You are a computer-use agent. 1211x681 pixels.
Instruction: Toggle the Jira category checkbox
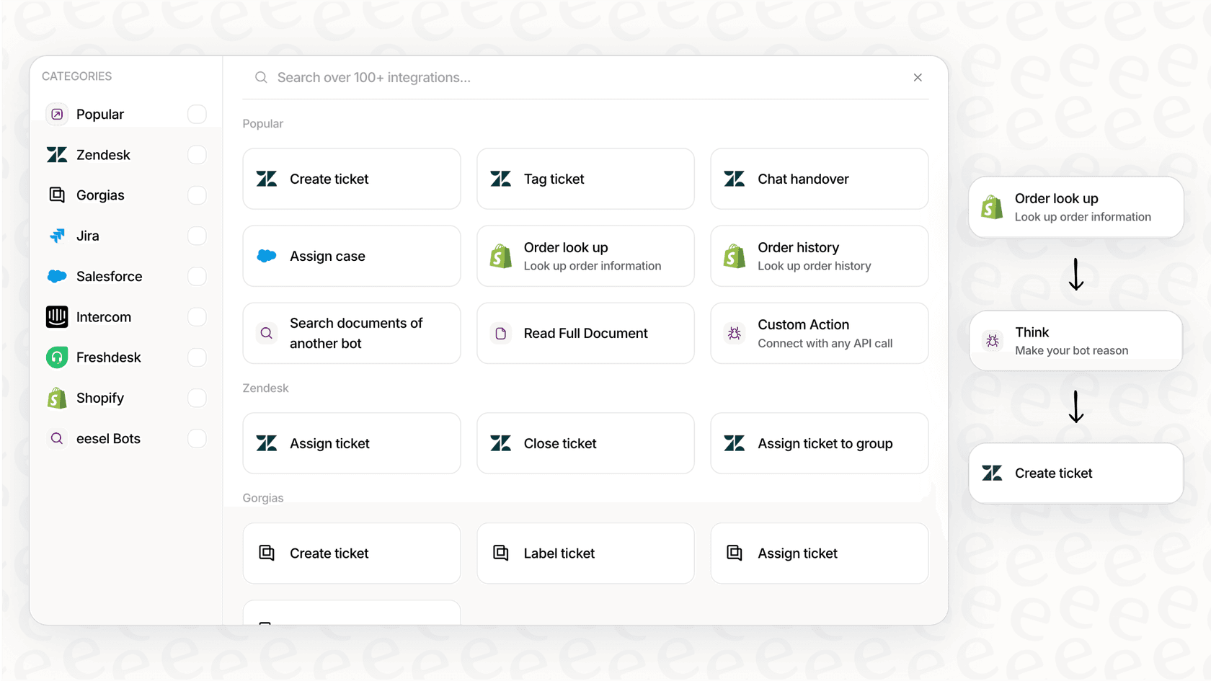coord(197,236)
